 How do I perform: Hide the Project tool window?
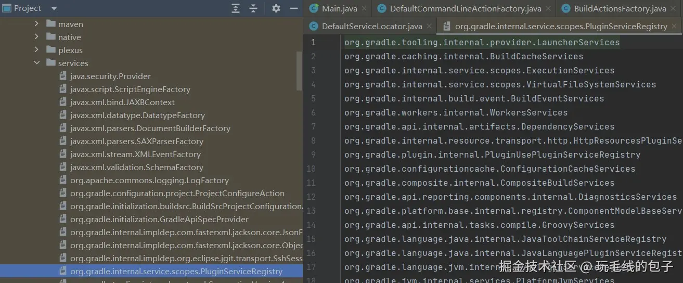coord(294,8)
